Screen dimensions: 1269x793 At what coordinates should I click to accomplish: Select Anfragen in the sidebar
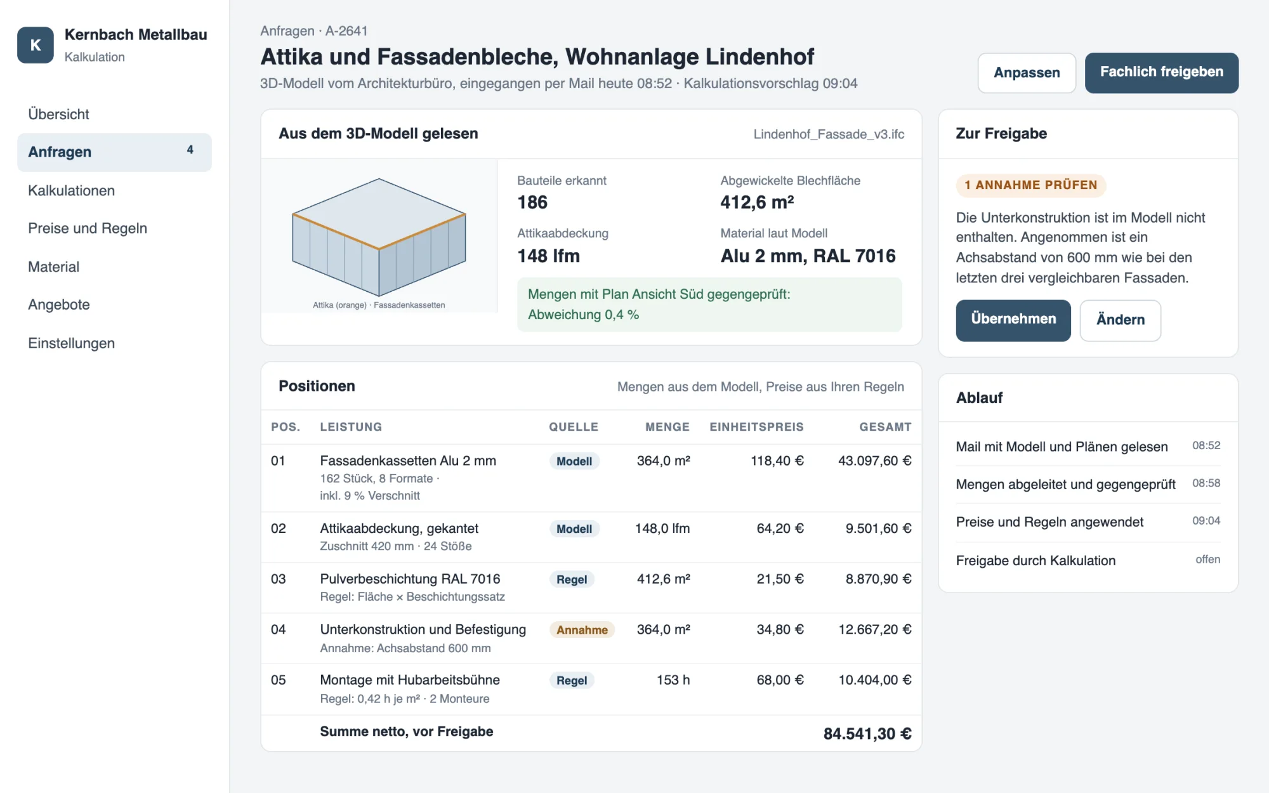114,152
